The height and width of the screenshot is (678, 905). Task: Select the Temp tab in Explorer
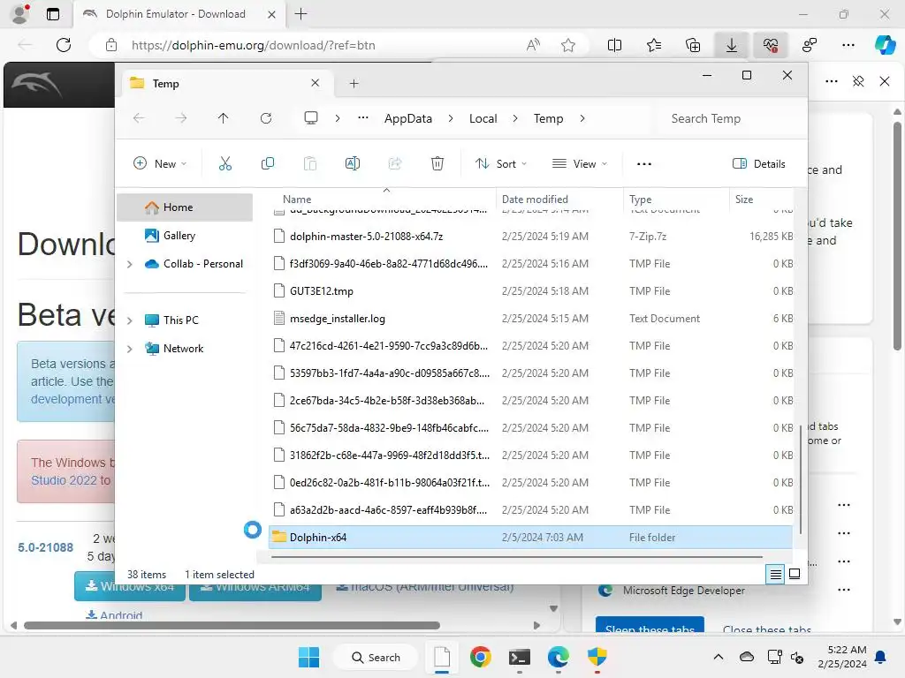(x=225, y=84)
